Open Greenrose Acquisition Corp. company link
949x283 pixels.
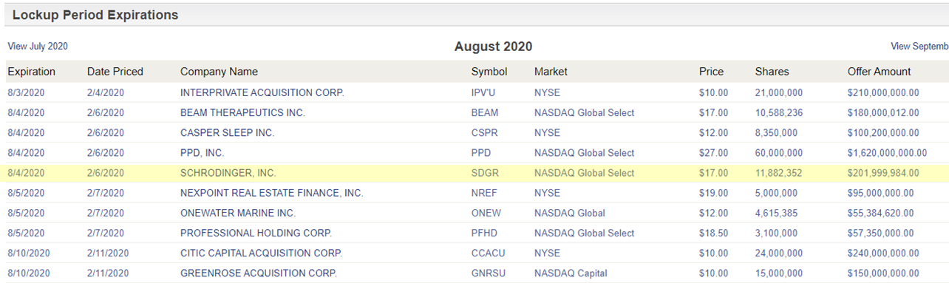pyautogui.click(x=259, y=273)
